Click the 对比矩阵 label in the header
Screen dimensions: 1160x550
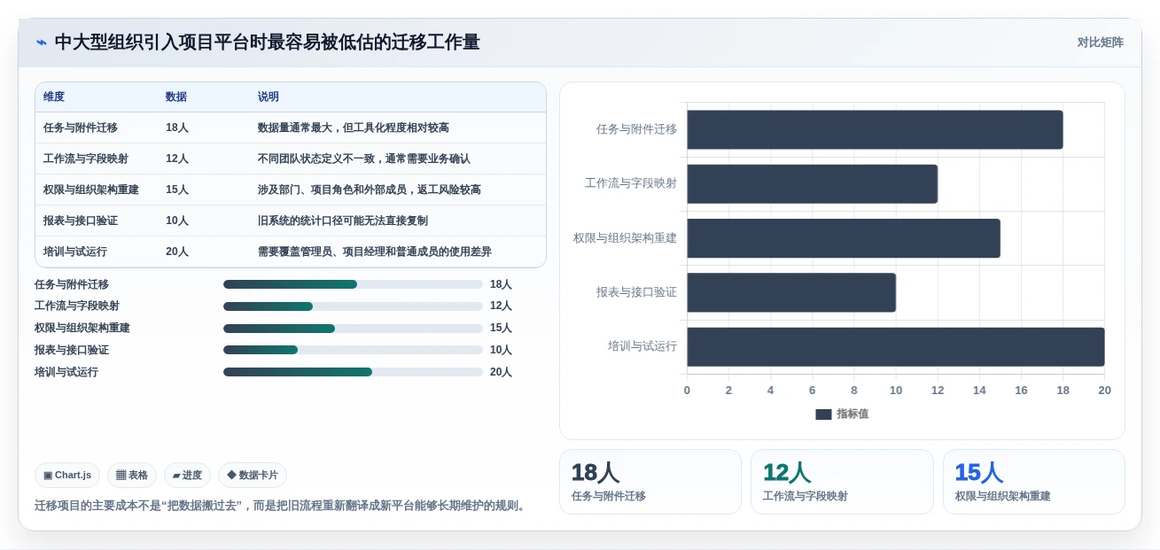tap(1100, 43)
